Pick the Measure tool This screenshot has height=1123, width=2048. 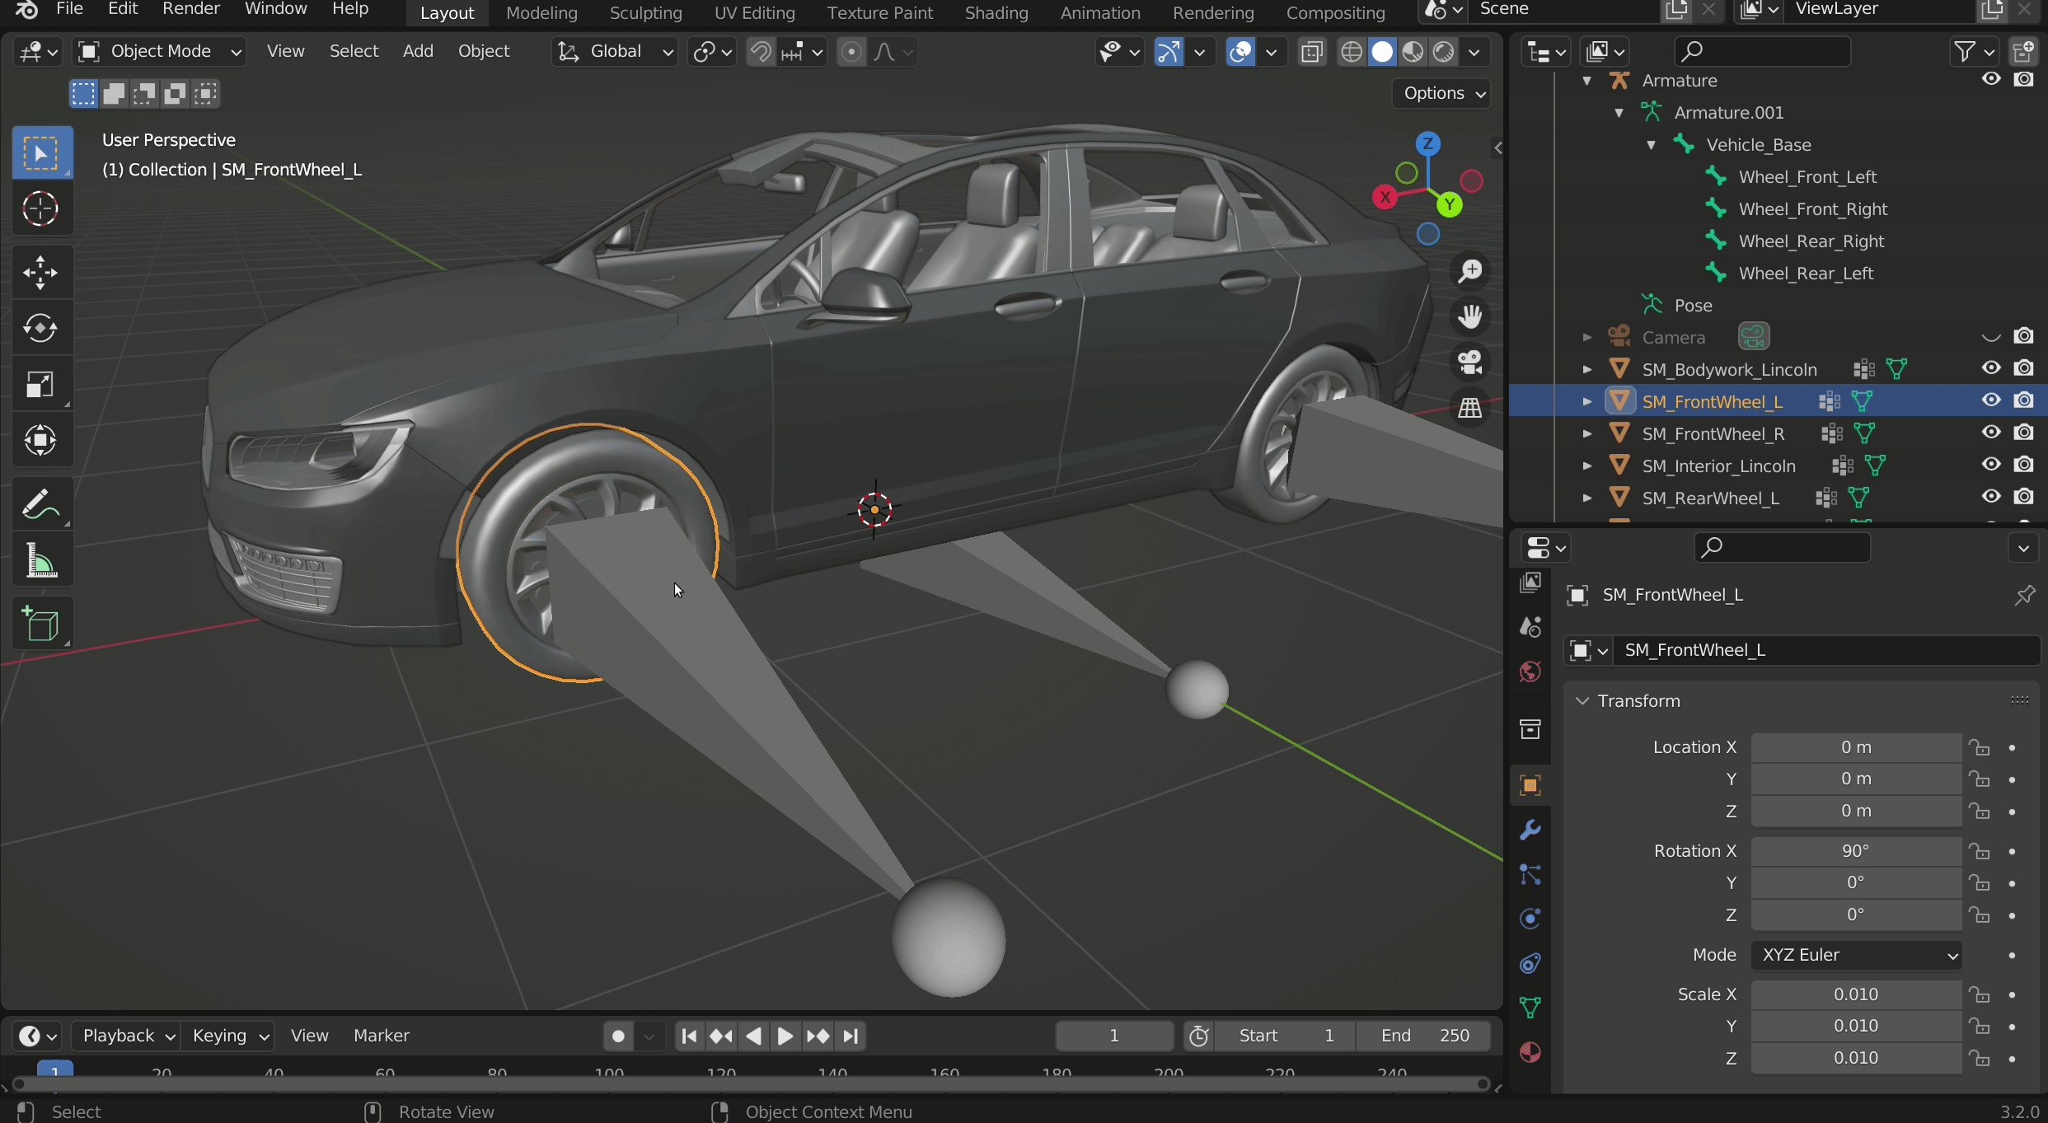(x=40, y=562)
